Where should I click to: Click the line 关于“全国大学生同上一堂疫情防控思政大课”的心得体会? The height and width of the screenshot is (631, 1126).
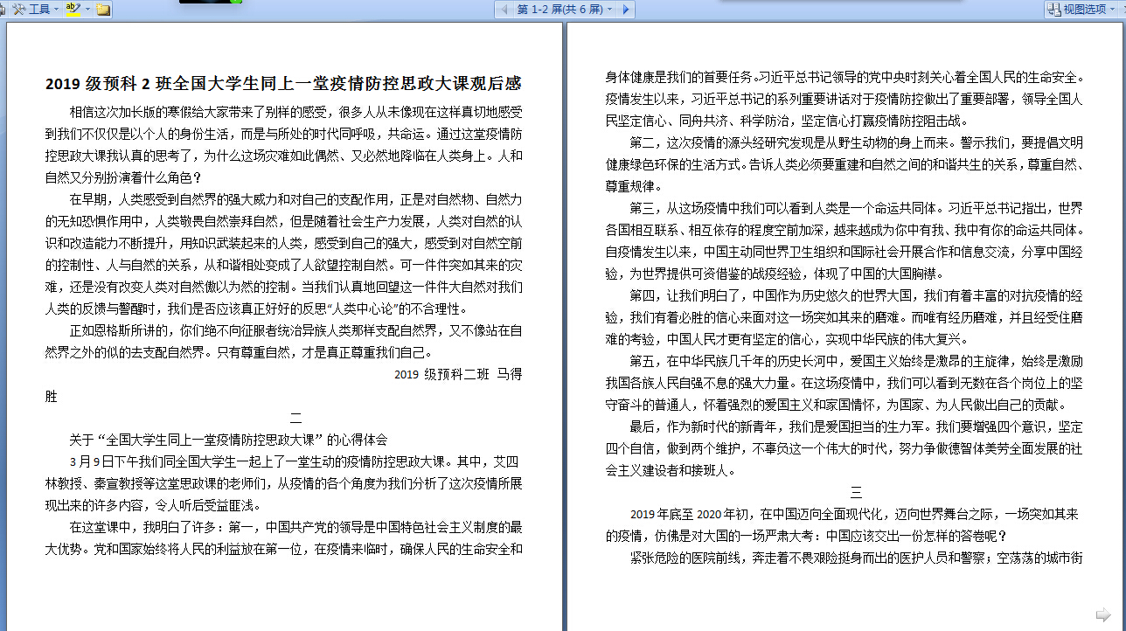[x=228, y=440]
